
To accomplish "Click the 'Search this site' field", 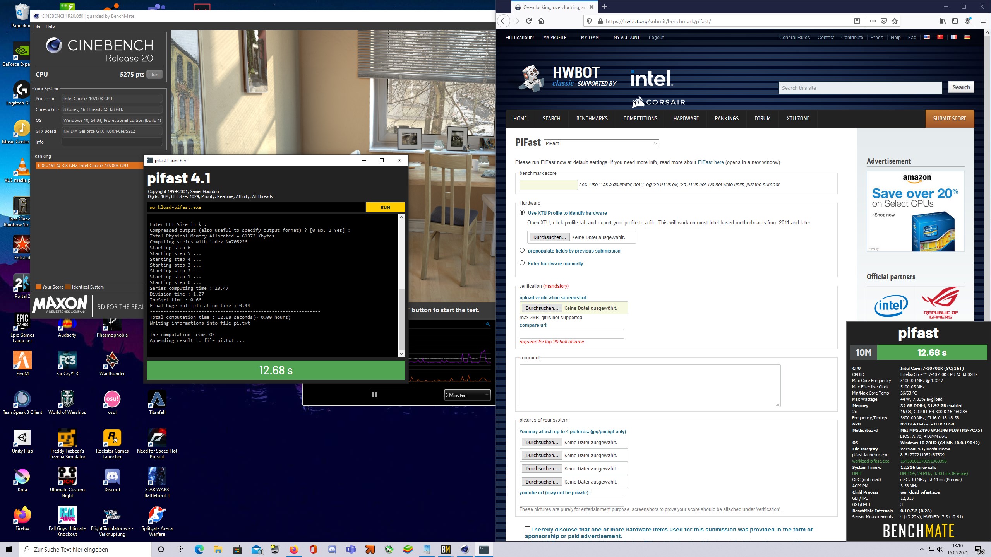I will [860, 88].
